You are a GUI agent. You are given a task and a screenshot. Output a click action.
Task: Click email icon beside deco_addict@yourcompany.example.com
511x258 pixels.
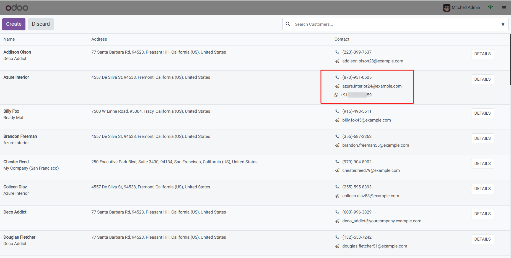337,221
